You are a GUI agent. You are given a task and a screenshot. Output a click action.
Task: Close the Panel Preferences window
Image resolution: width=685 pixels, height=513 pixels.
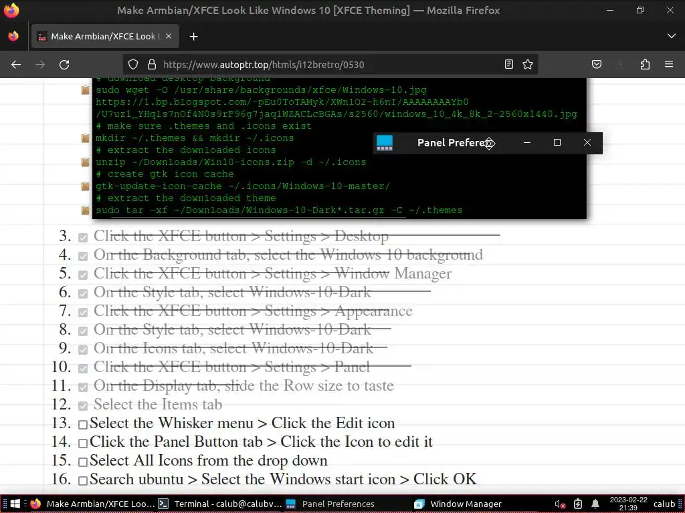[587, 143]
